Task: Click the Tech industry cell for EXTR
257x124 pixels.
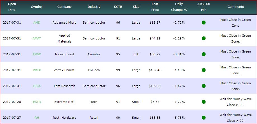Action: coord(94,102)
